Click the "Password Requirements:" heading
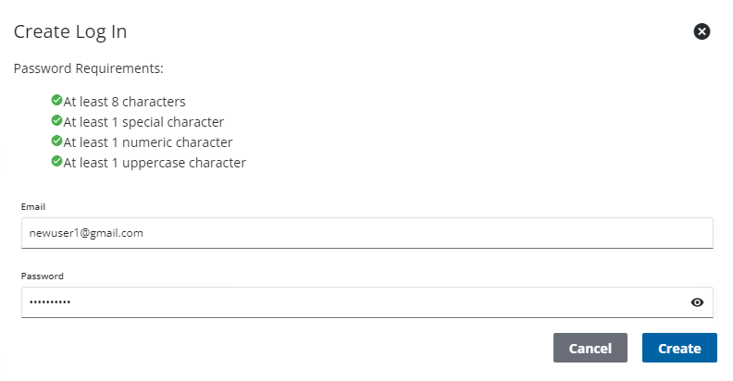 point(88,68)
